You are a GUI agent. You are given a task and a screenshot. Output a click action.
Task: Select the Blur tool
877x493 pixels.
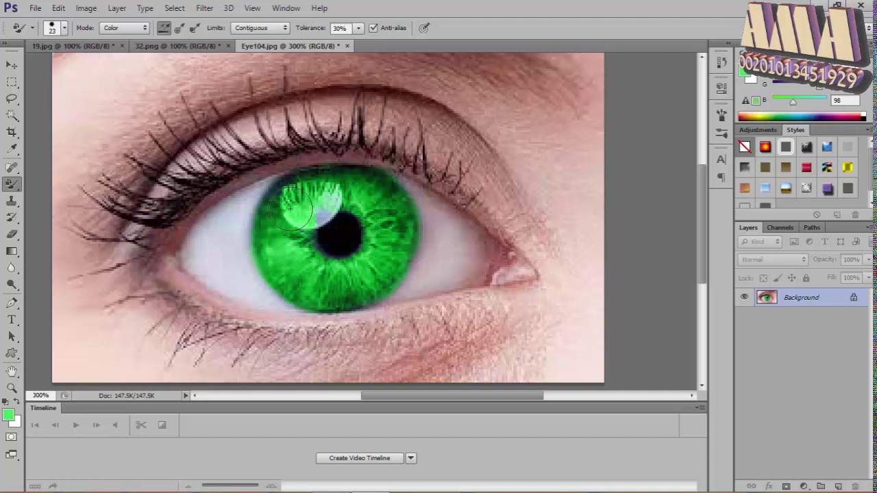(12, 268)
